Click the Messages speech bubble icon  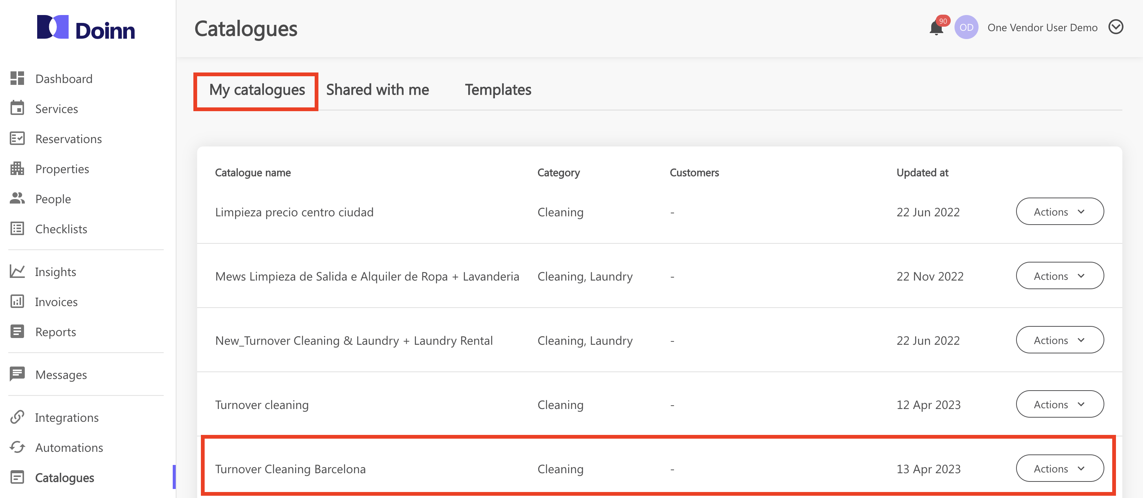coord(17,374)
